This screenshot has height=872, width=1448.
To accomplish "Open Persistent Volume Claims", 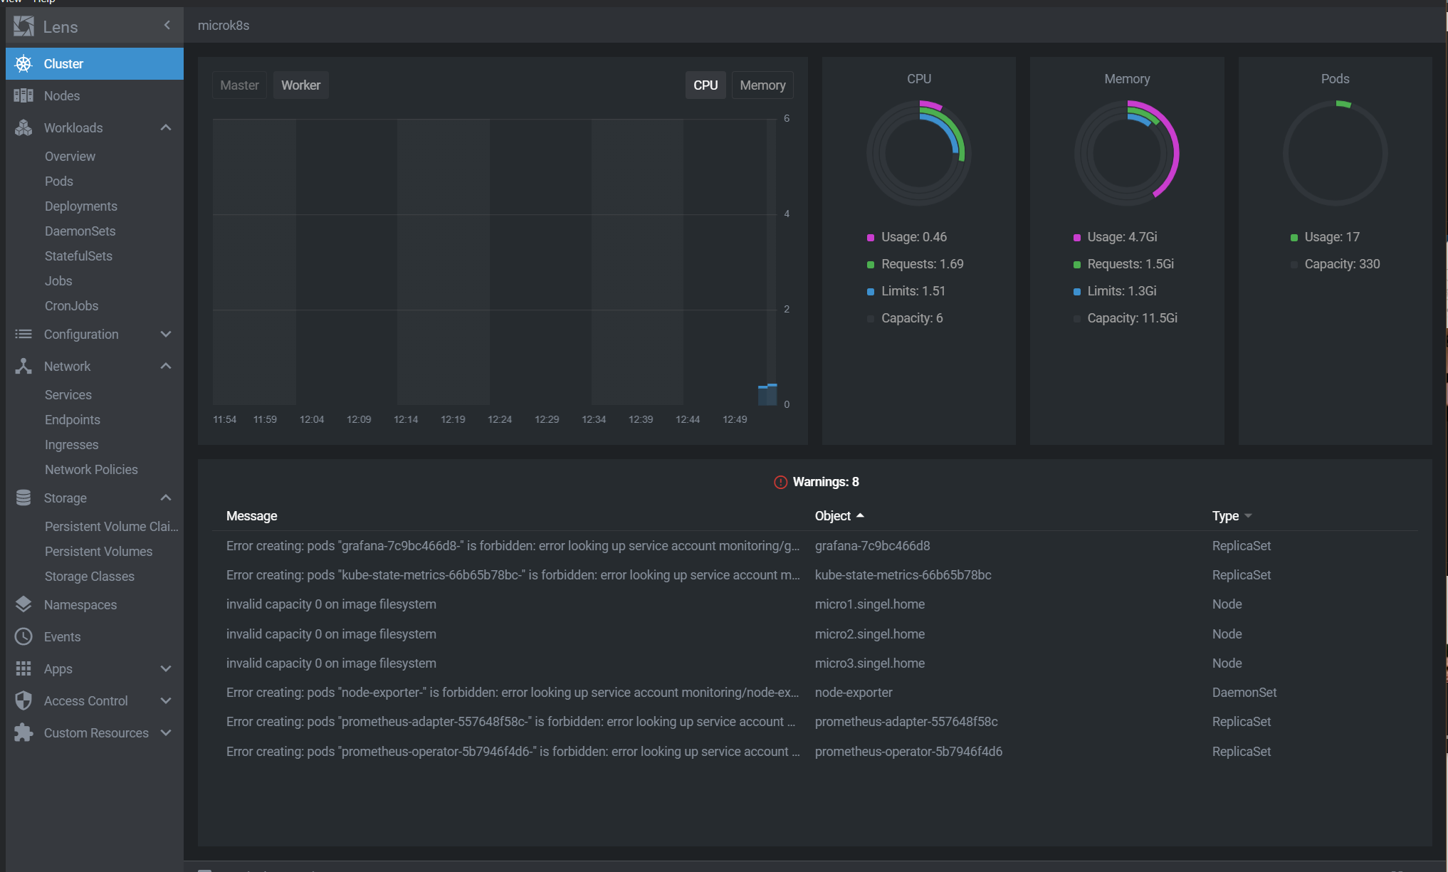I will pos(111,526).
